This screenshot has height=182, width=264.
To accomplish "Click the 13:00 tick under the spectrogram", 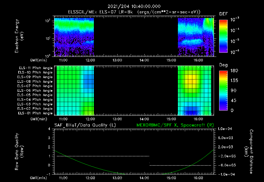I will pos(117,60).
